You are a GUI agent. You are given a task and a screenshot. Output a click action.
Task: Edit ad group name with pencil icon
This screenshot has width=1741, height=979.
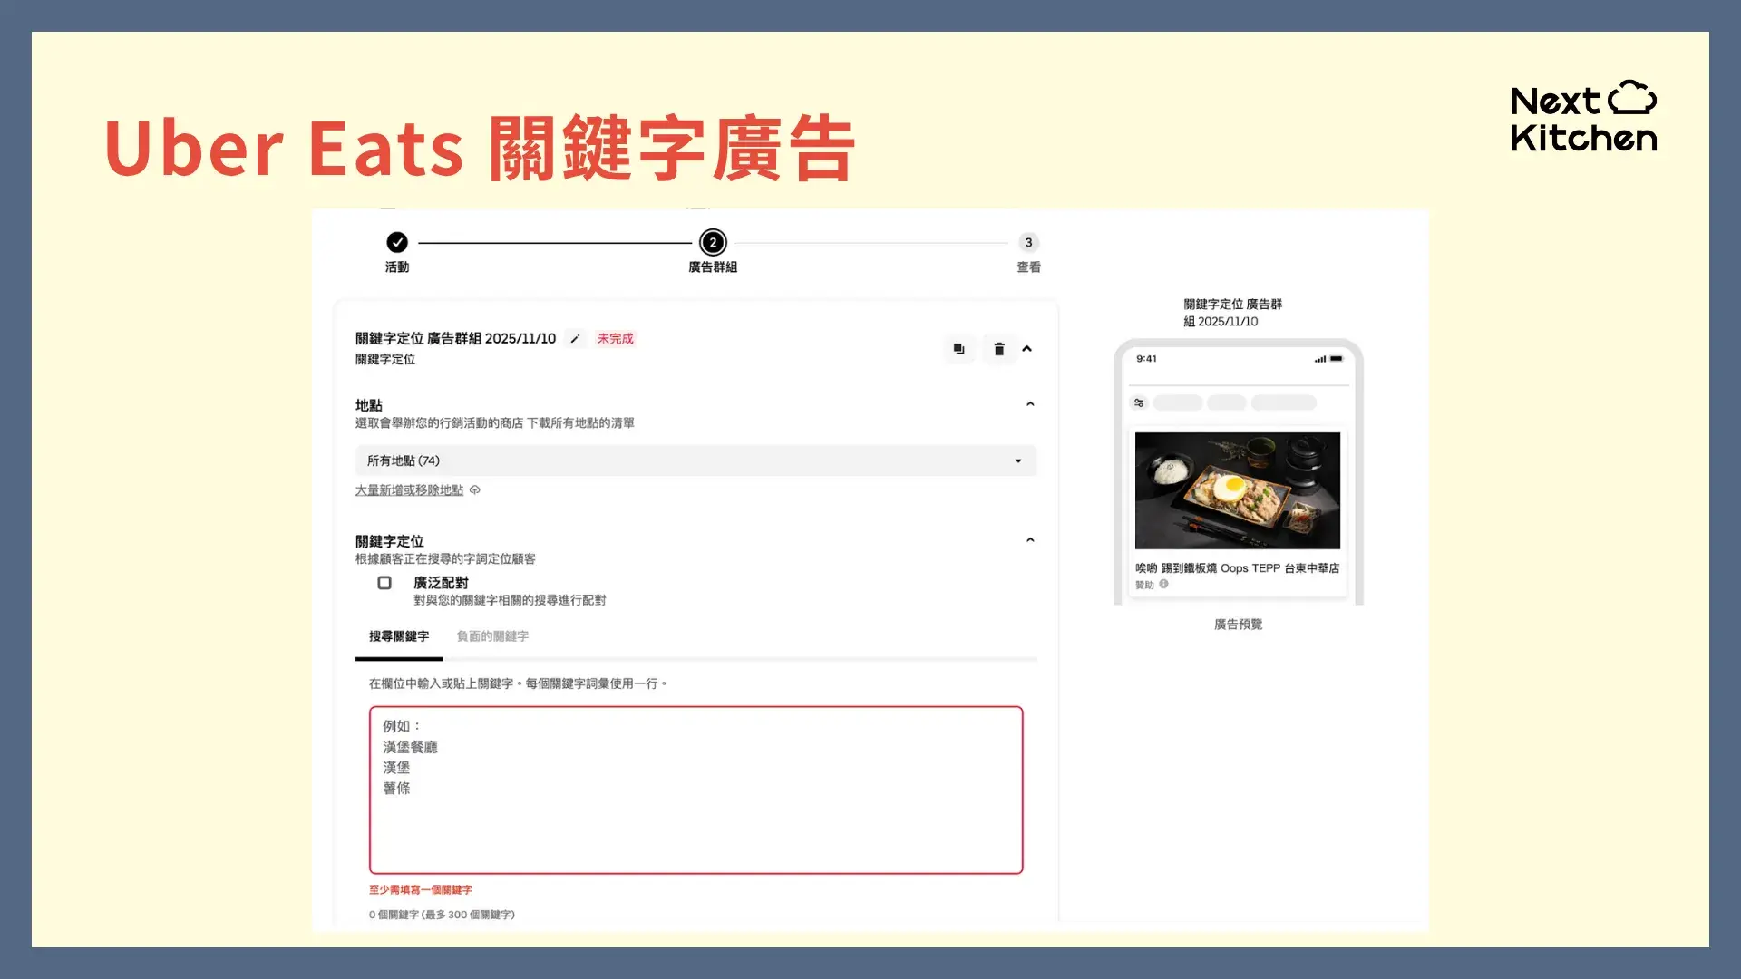575,338
